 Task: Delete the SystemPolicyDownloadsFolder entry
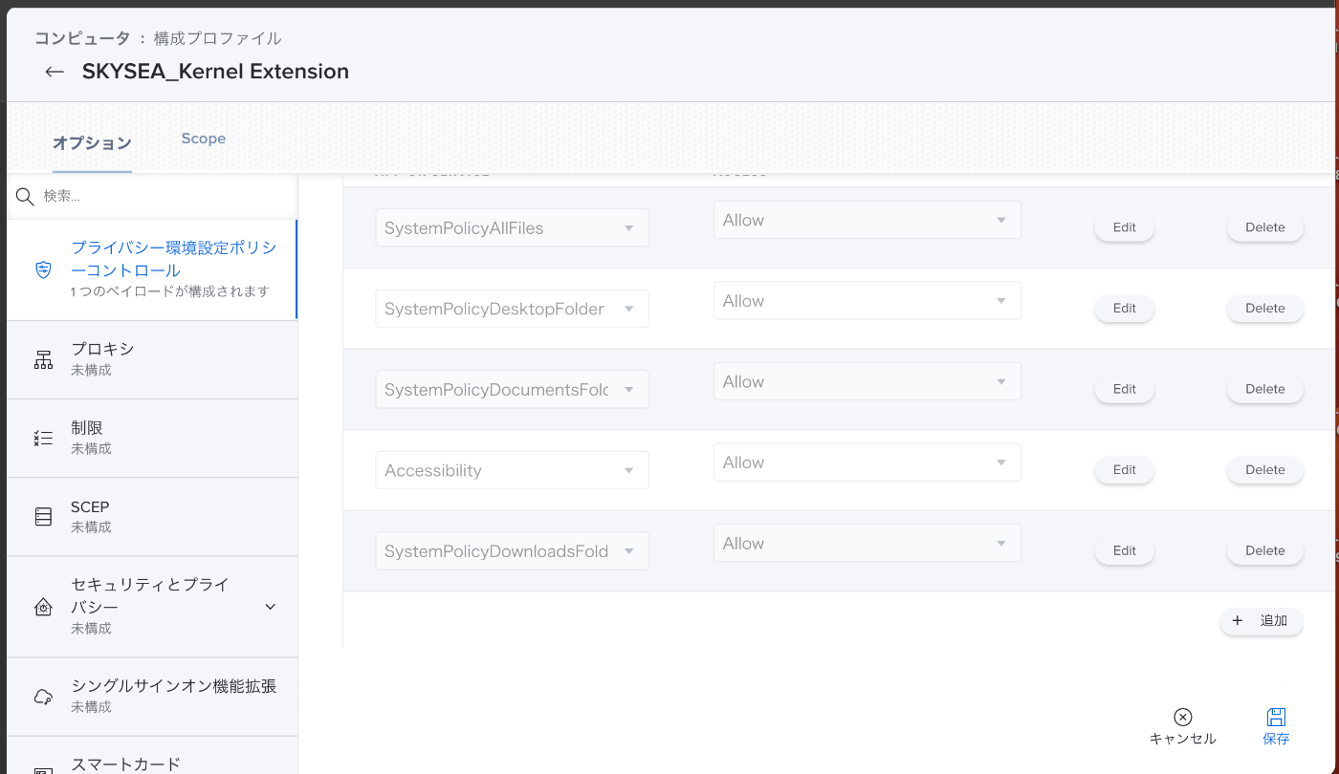tap(1265, 550)
